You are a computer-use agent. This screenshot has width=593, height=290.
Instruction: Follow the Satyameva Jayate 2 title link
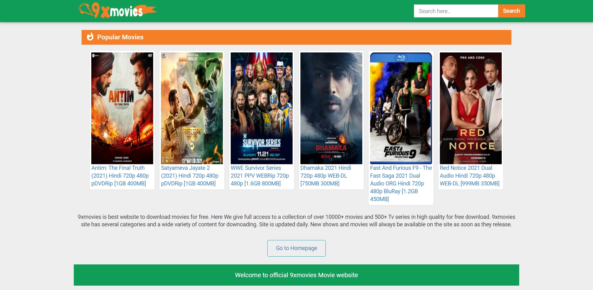pyautogui.click(x=190, y=176)
